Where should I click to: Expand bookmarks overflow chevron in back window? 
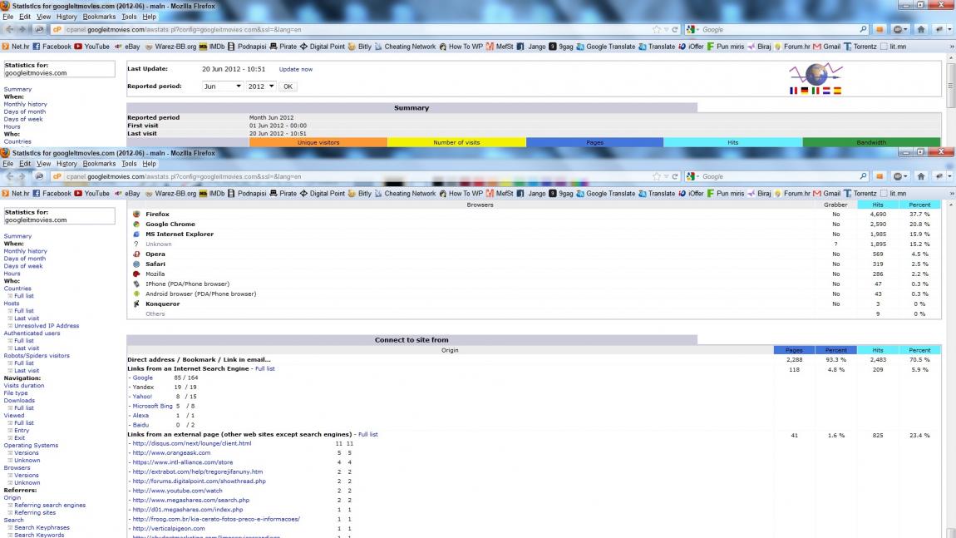click(x=952, y=47)
